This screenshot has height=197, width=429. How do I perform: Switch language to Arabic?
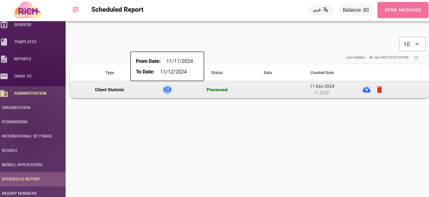pos(321,10)
